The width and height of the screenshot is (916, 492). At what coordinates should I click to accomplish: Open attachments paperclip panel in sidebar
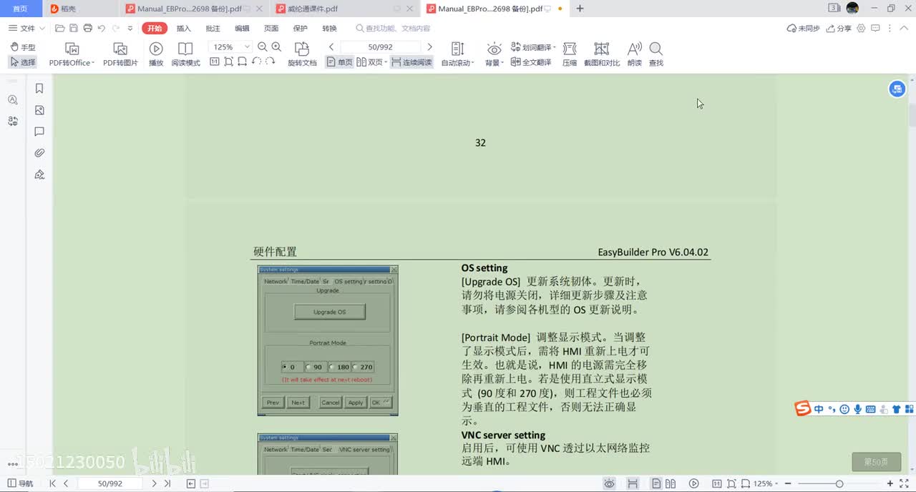pyautogui.click(x=39, y=153)
